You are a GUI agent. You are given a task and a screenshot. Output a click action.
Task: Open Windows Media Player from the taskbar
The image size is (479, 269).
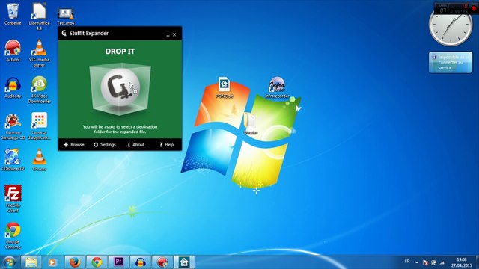52,262
